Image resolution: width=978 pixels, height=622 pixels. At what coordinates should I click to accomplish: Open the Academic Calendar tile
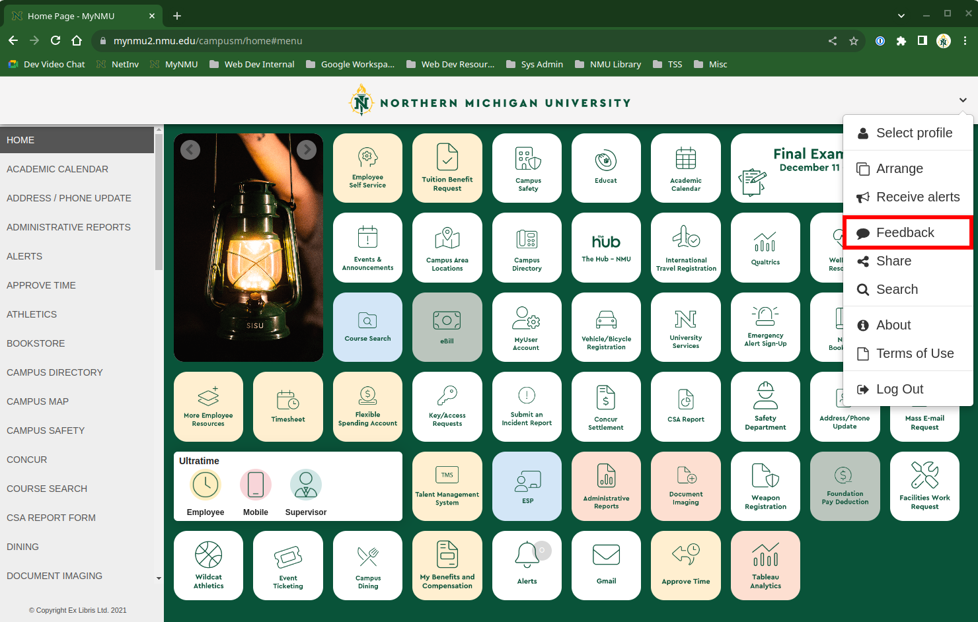(x=686, y=168)
